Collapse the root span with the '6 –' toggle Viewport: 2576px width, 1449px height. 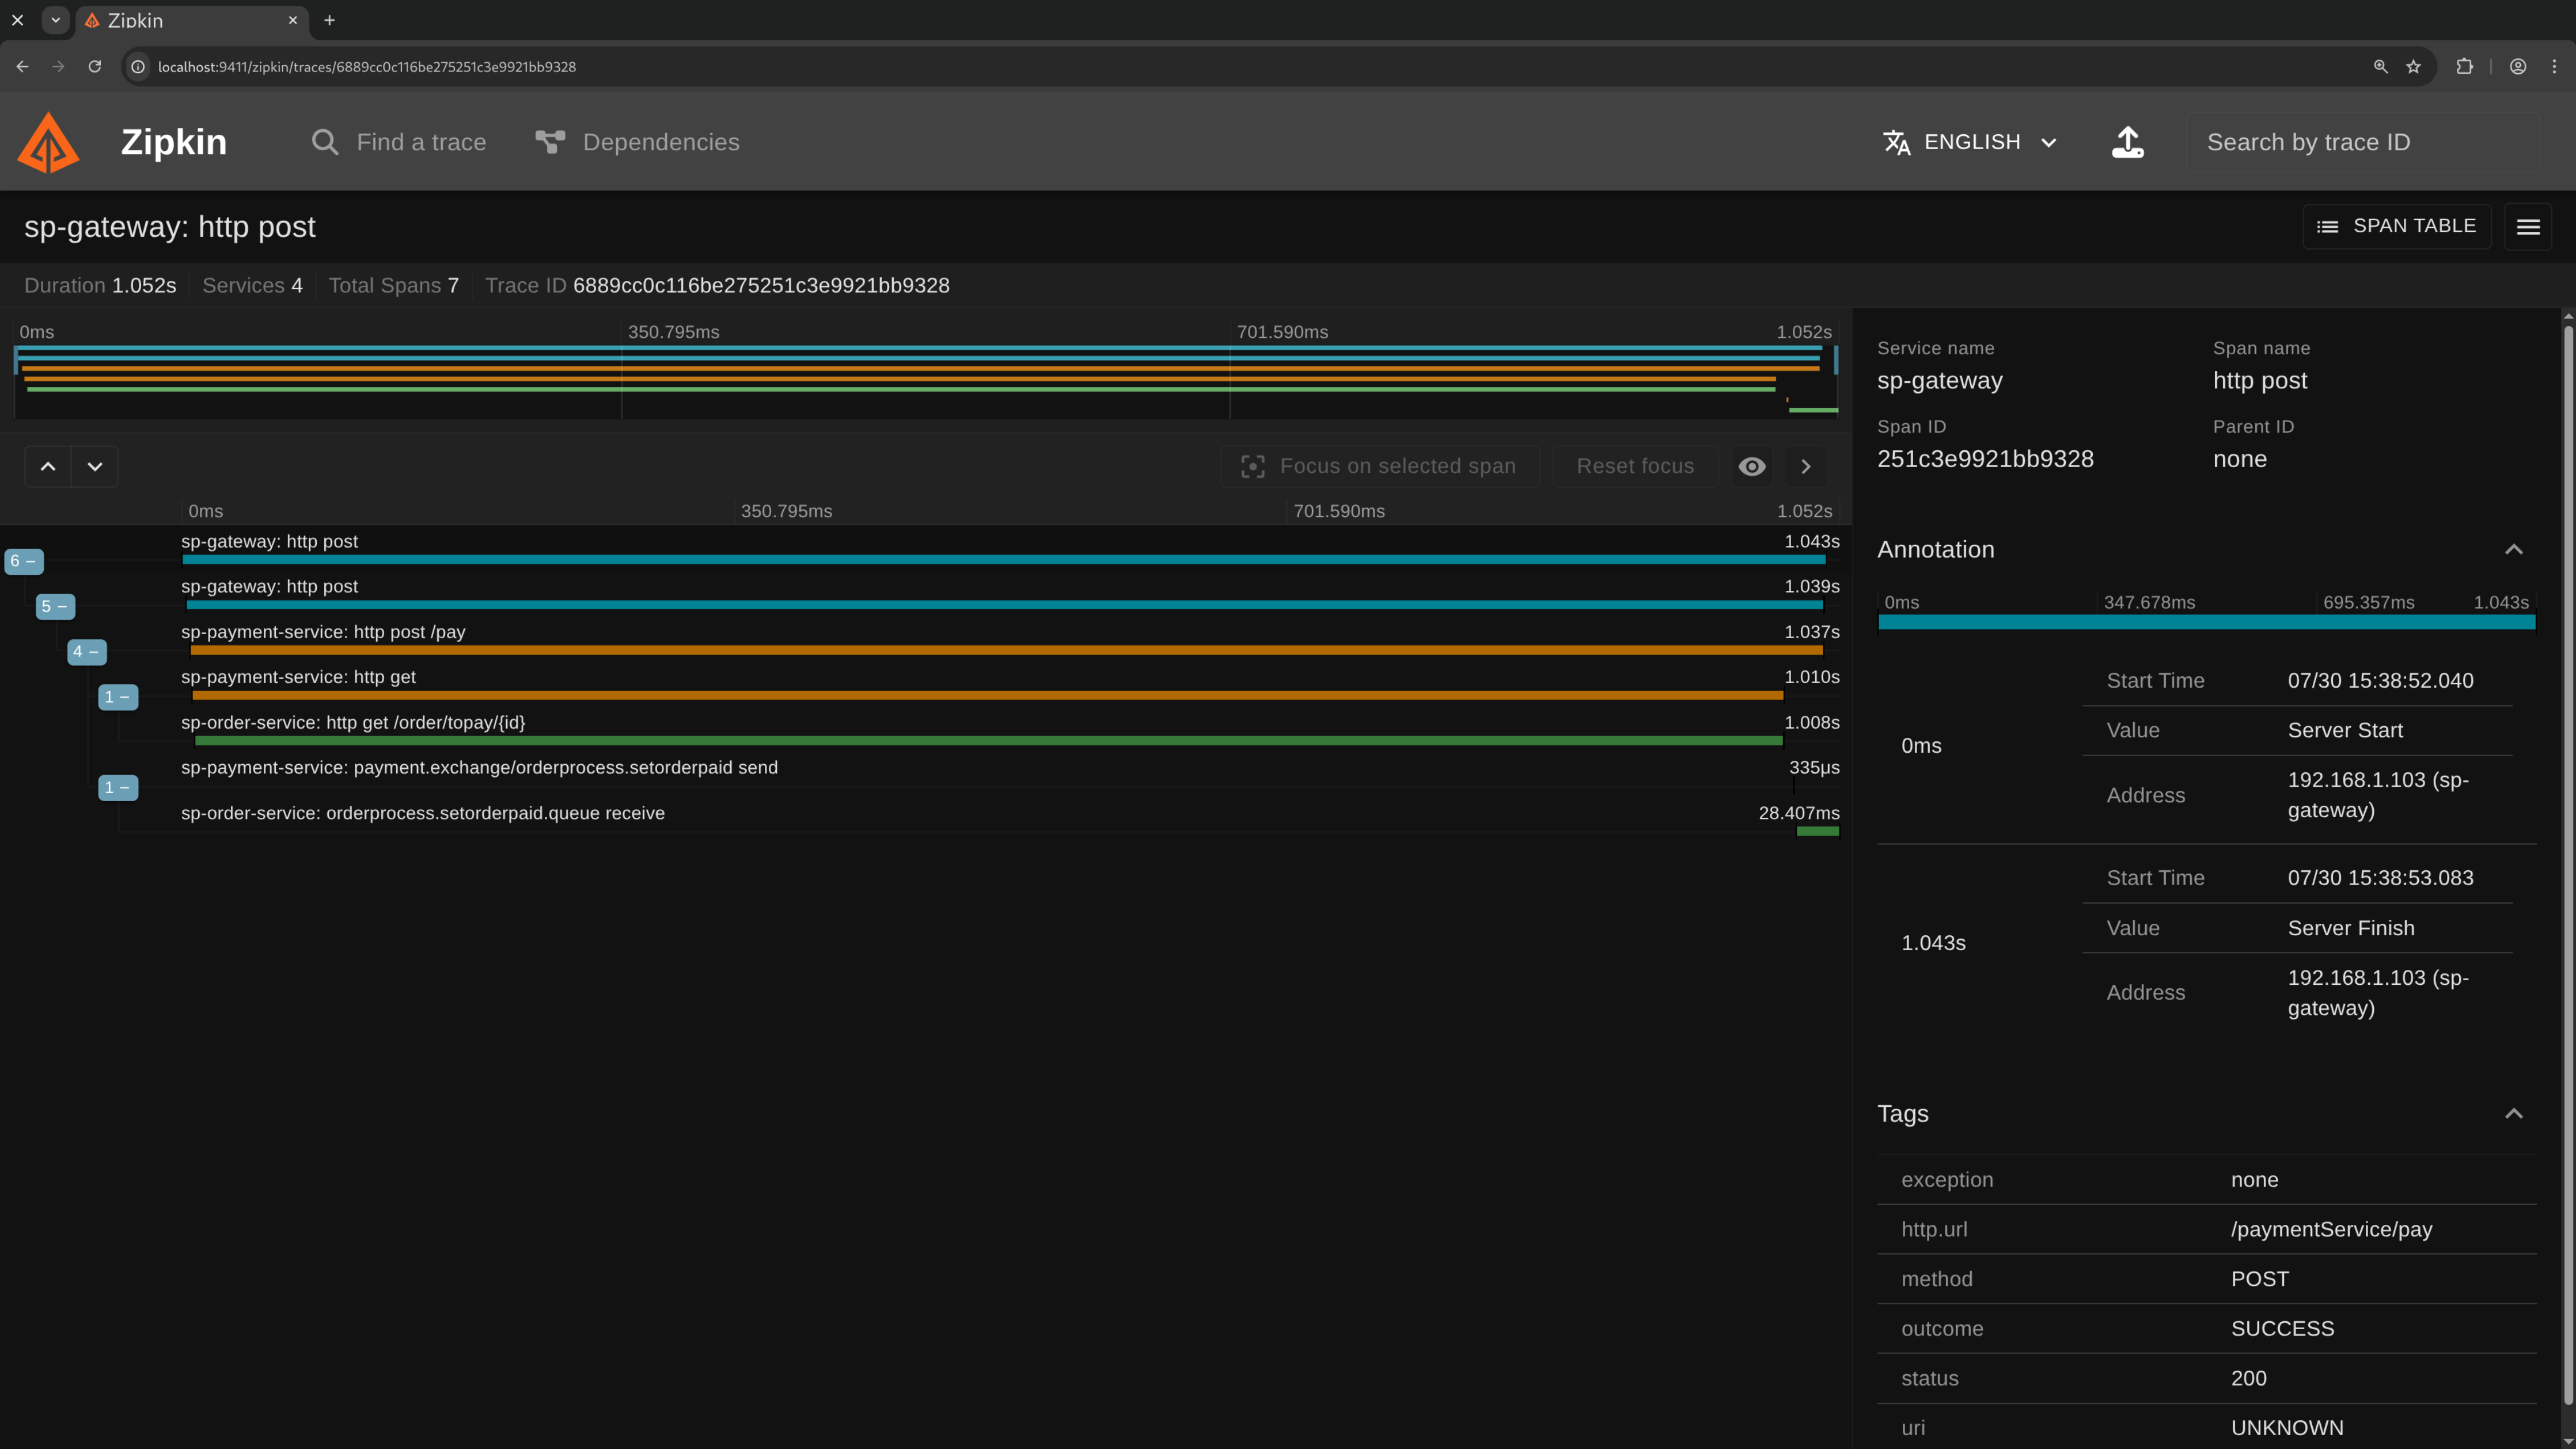point(23,561)
